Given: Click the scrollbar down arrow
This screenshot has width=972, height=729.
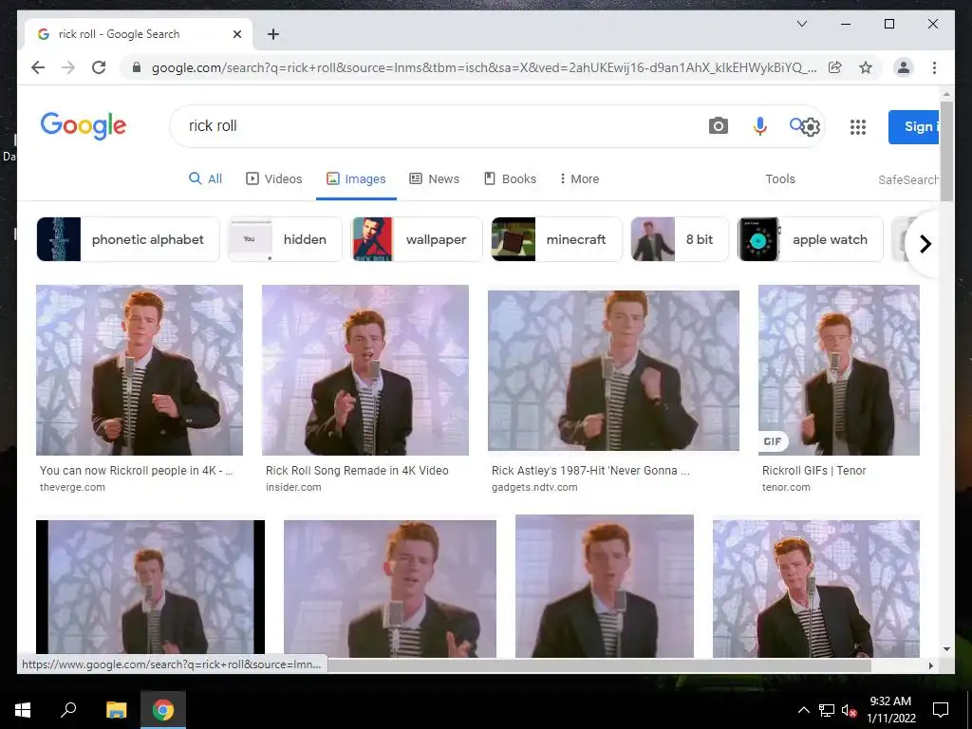Looking at the screenshot, I should point(946,649).
